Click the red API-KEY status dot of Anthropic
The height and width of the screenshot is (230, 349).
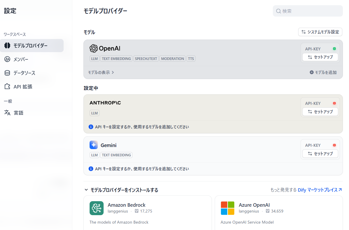[x=334, y=103]
